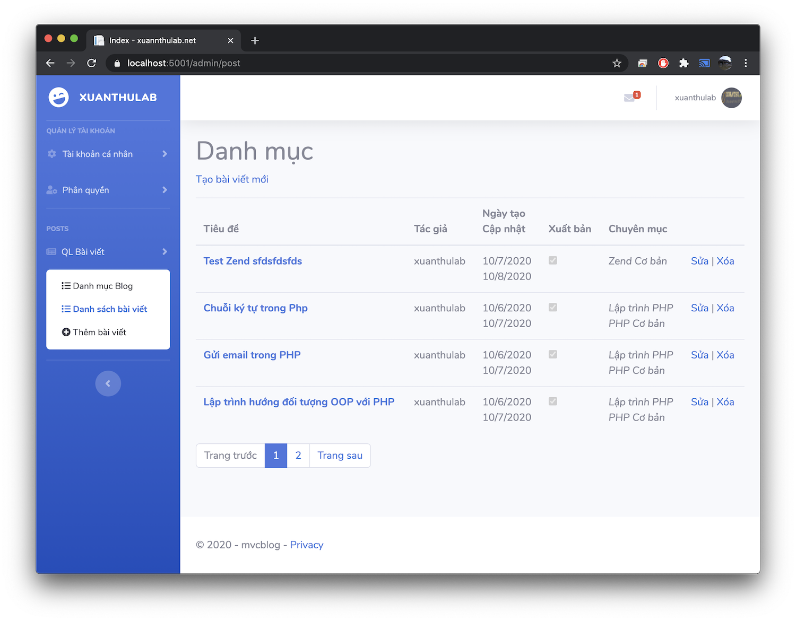Open the Test Zend sfdsfdsfds post
This screenshot has height=621, width=796.
point(253,261)
